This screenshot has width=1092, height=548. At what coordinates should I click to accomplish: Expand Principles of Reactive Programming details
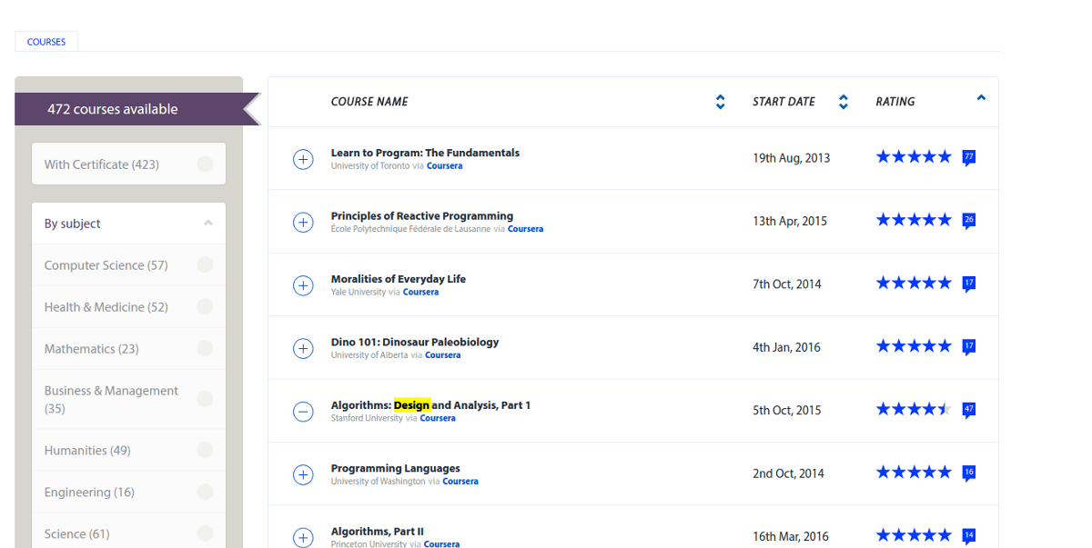303,222
